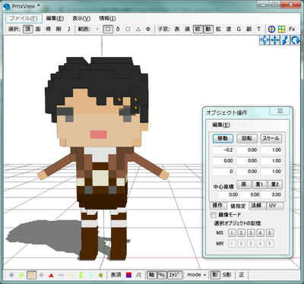Switch to the 値指定 tab
This screenshot has width=304, height=284.
coord(238,206)
